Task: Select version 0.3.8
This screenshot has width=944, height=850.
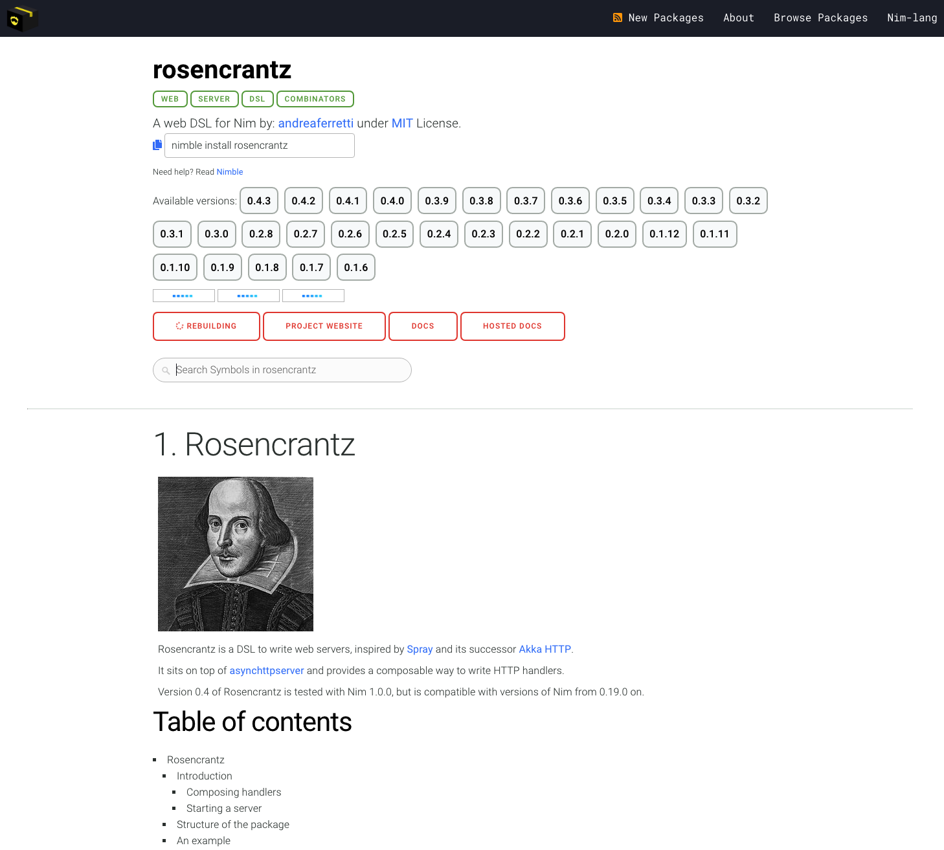Action: click(x=482, y=201)
